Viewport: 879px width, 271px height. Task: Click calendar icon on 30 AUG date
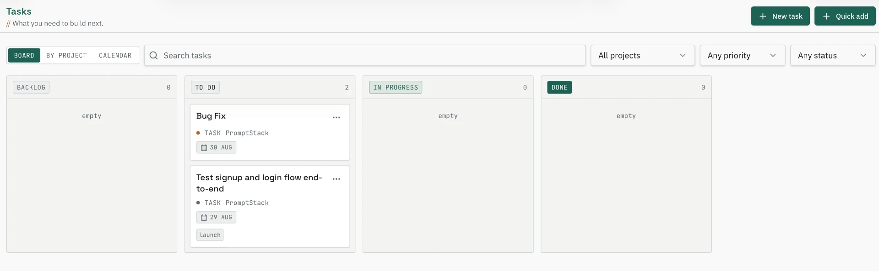click(x=204, y=147)
